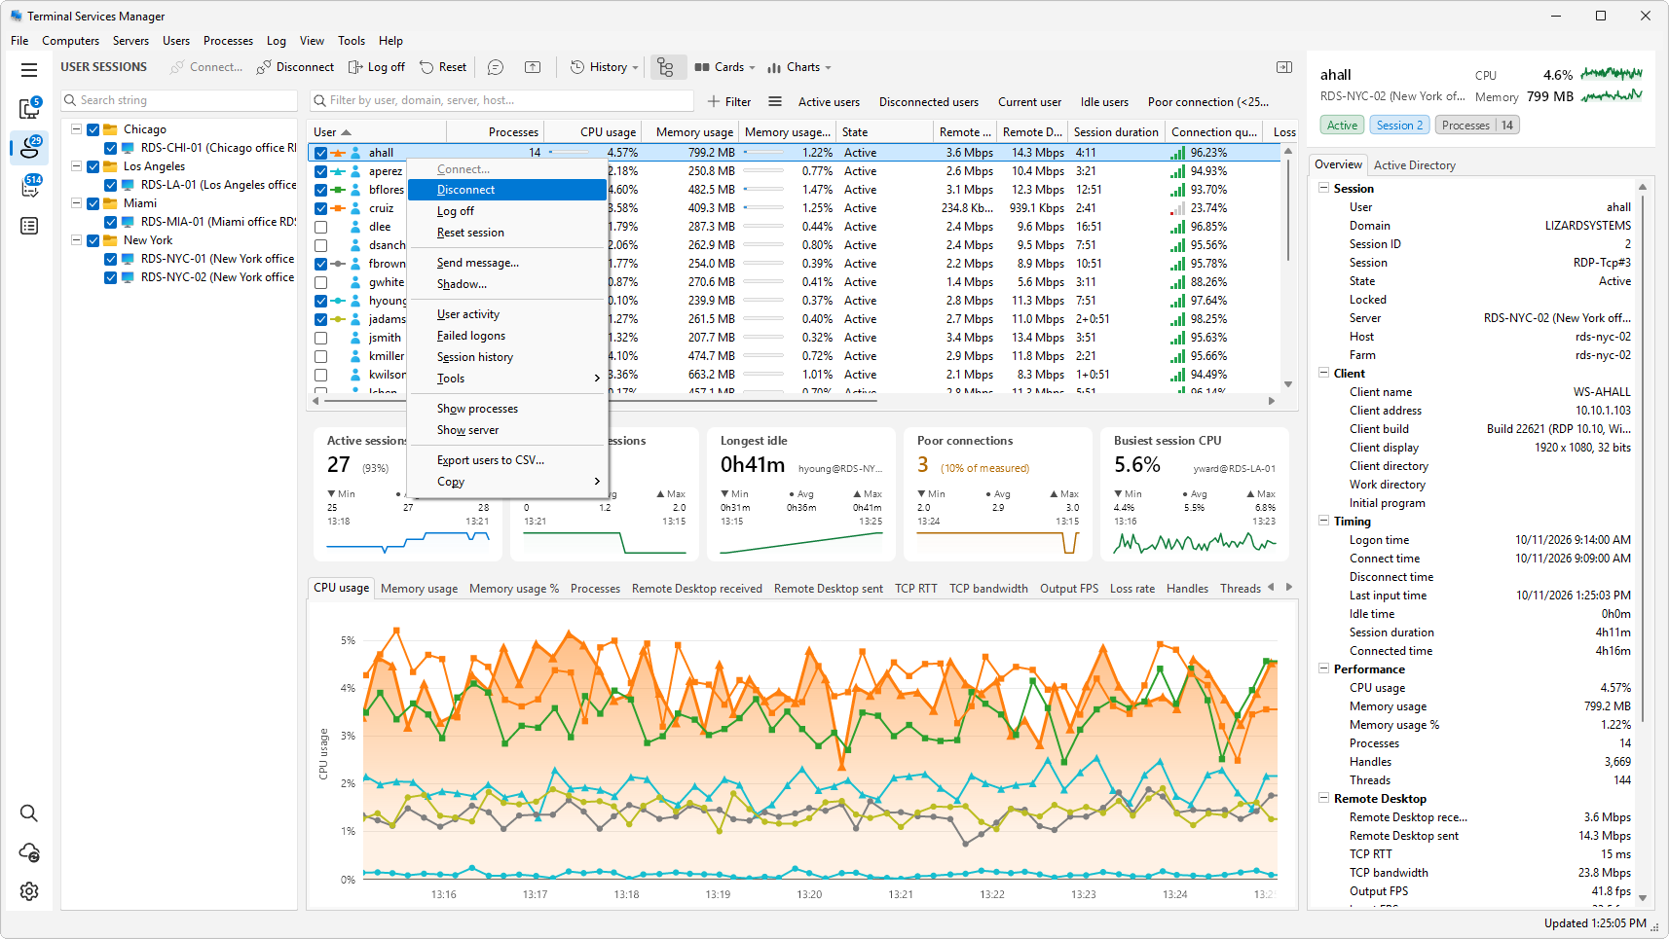Screen dimensions: 1669x939
Task: Focus the filter by user input field
Action: tap(502, 100)
